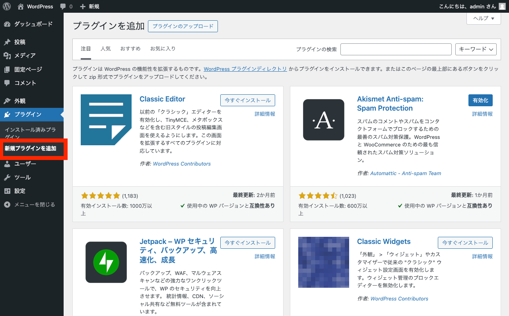Install Classic Widgets with 今すぐインストール
509x316 pixels.
[x=465, y=243]
